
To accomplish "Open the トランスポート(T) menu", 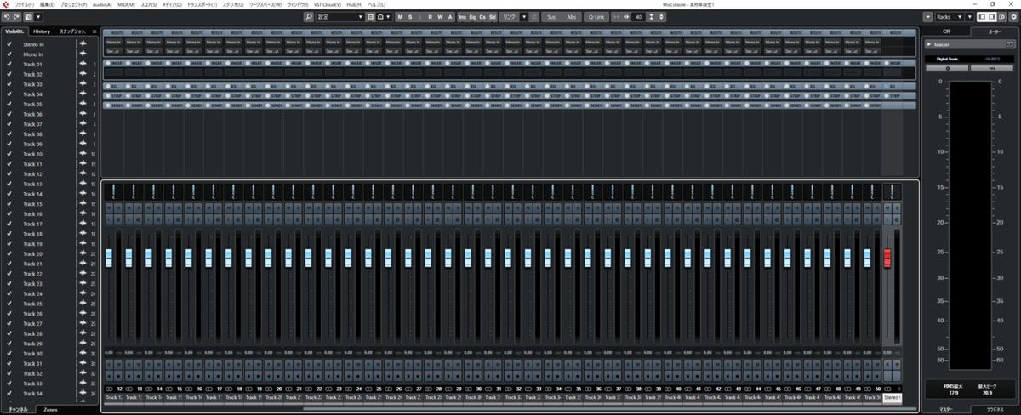I will (202, 4).
